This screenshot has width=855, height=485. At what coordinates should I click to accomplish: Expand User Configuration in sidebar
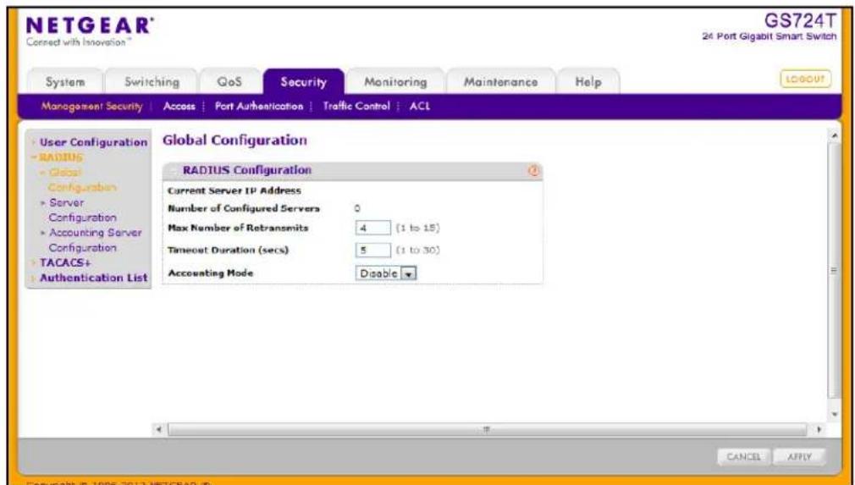(x=93, y=142)
